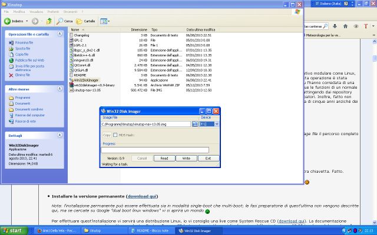Browse for image file icon
Viewport: 377px width, 235px height.
coord(195,124)
